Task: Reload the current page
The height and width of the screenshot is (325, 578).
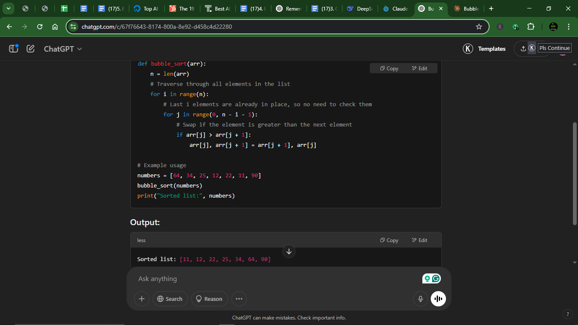Action: [40, 27]
